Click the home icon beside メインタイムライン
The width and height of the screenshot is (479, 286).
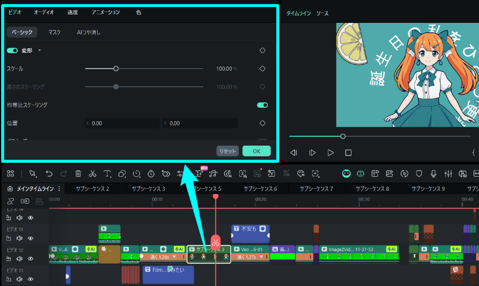(x=10, y=189)
